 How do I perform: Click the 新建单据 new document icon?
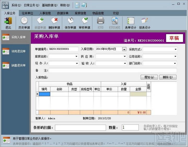pos(40,21)
